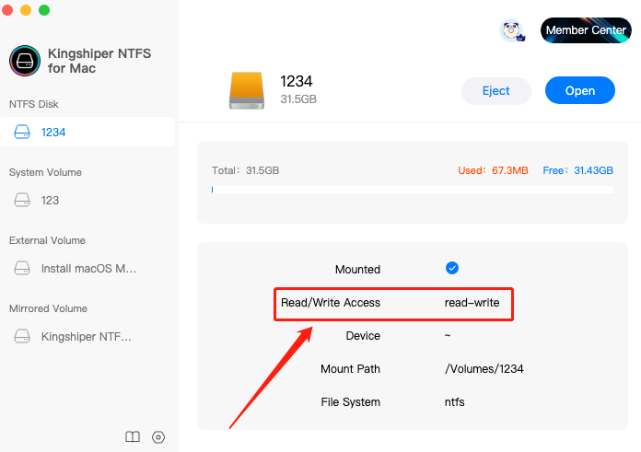This screenshot has height=452, width=641.
Task: Click the 'Mounted' label
Action: click(x=357, y=270)
